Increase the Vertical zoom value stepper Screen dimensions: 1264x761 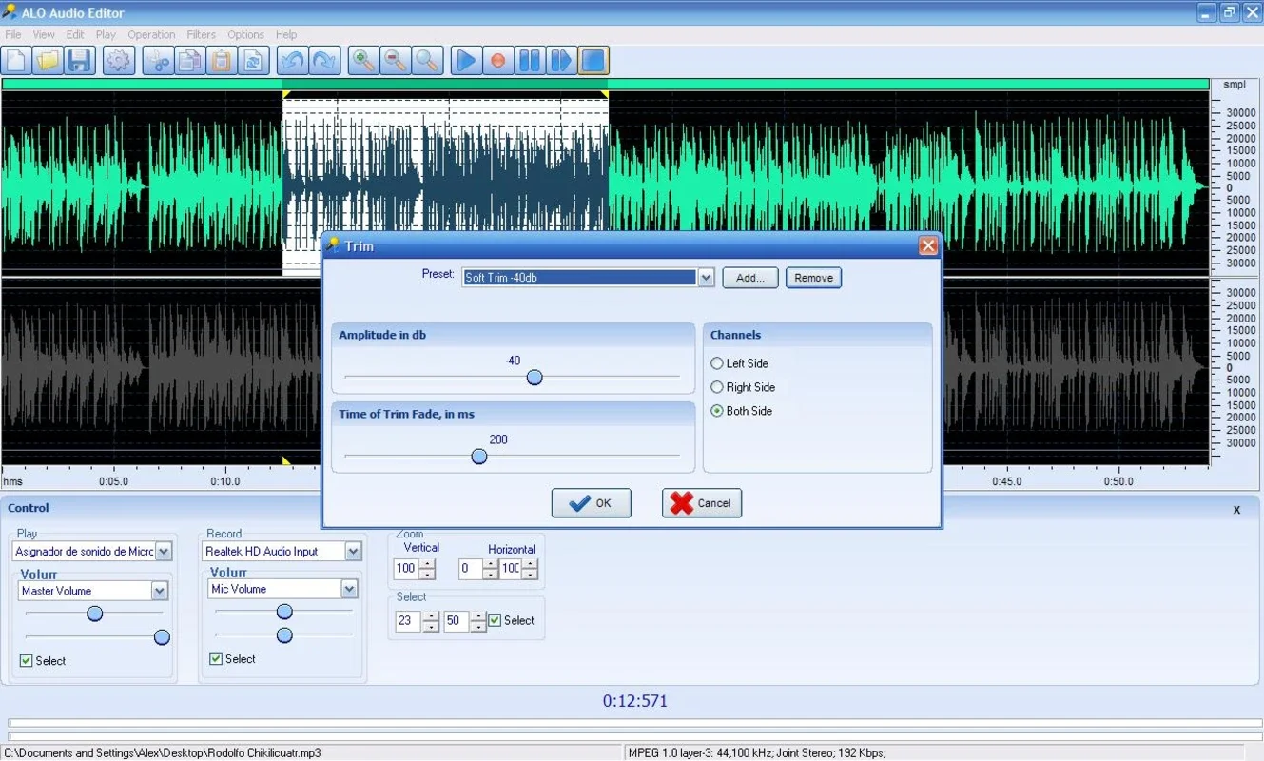[427, 564]
